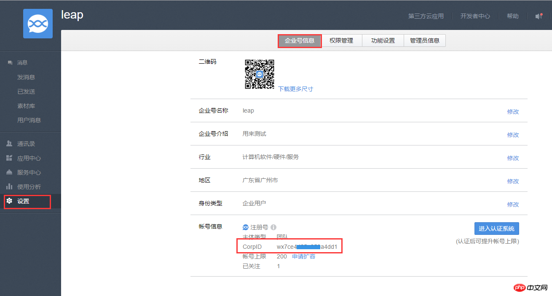This screenshot has width=552, height=296.
Task: Click the 进入认证系统 button
Action: [496, 228]
